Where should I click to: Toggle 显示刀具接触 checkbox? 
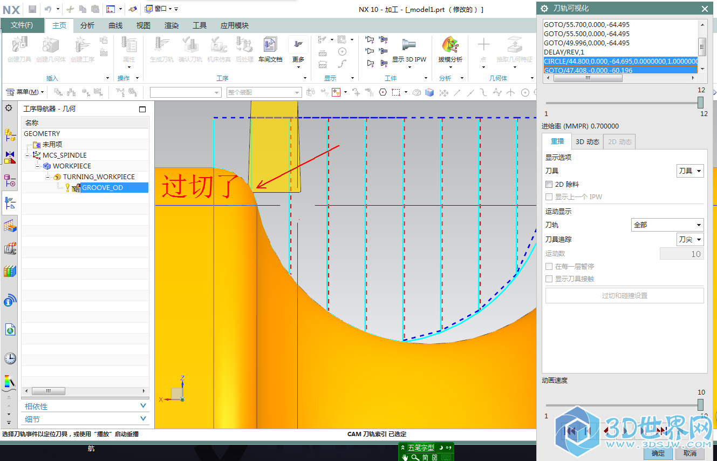point(549,279)
